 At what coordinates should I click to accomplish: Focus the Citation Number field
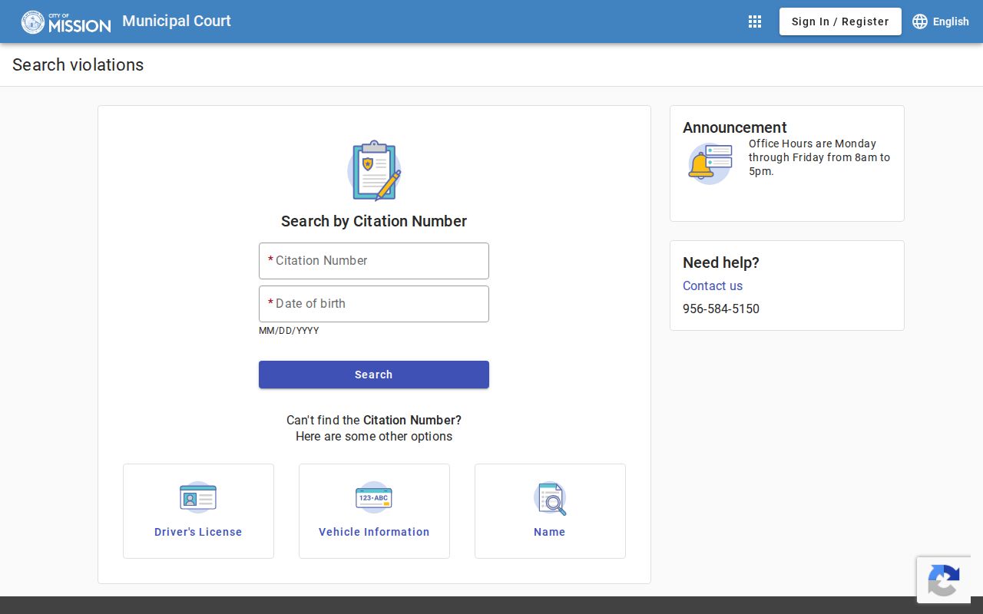pyautogui.click(x=374, y=261)
